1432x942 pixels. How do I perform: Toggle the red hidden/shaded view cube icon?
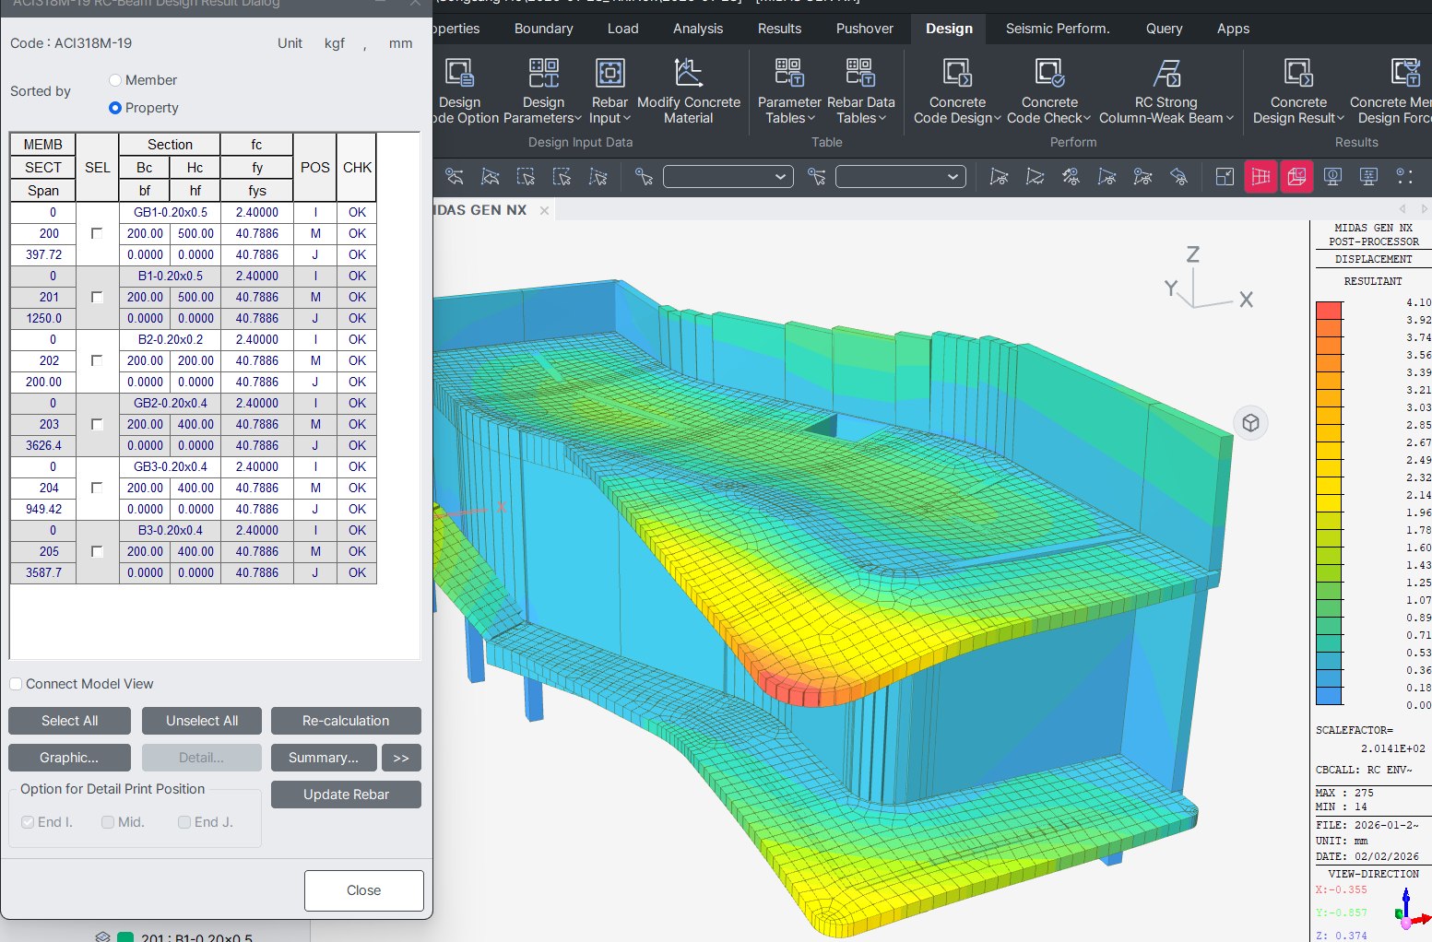click(1296, 176)
